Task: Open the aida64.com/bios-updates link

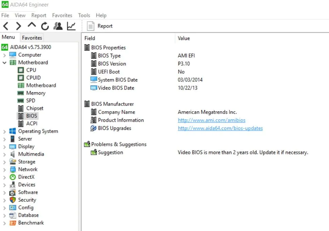Action: 220,128
